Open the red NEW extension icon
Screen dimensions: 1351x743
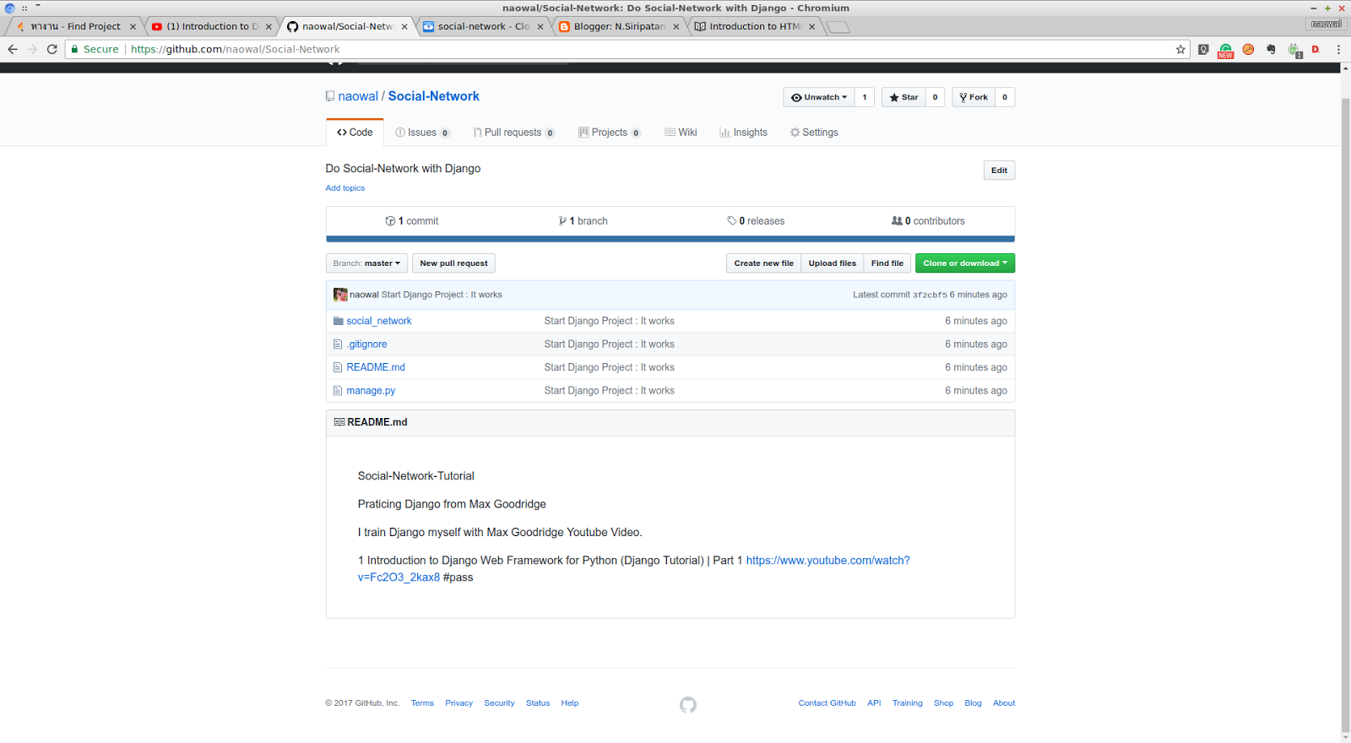click(1225, 50)
